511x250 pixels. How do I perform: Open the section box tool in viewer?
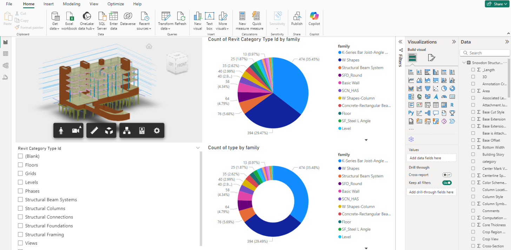click(x=109, y=131)
